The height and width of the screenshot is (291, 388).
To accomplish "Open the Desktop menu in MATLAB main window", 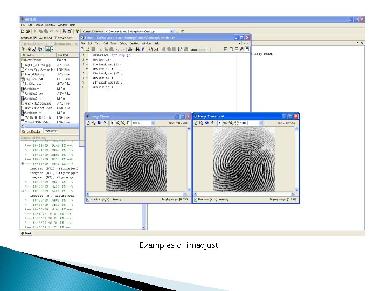I will point(50,25).
